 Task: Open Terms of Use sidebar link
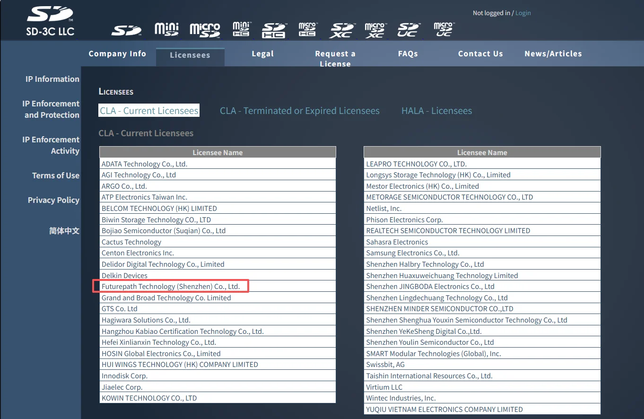pyautogui.click(x=56, y=175)
